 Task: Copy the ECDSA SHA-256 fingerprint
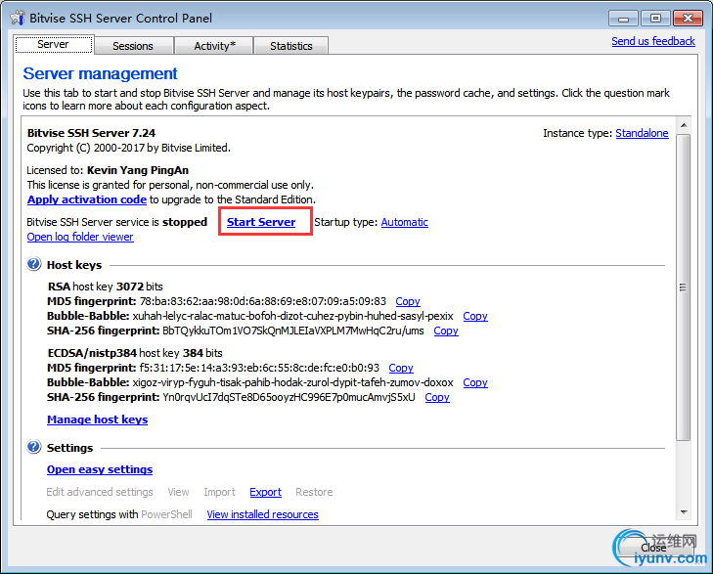437,397
